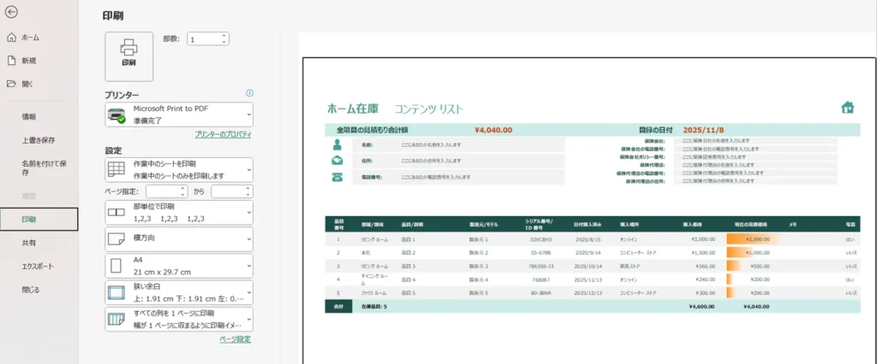This screenshot has width=877, height=364.
Task: Select 情報 in the sidebar
Action: click(39, 117)
